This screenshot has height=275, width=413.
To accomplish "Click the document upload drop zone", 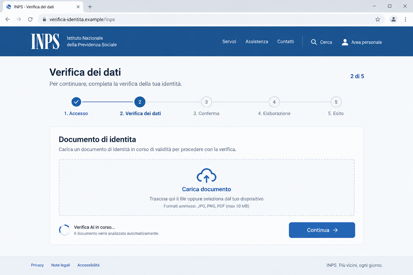I will (x=206, y=187).
